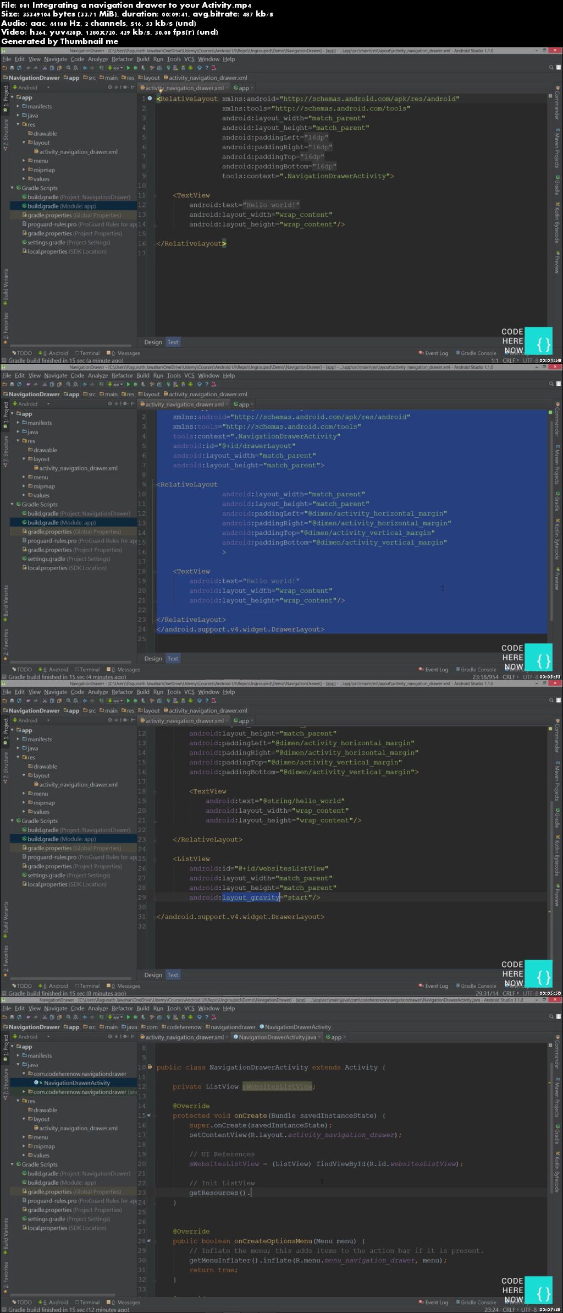The height and width of the screenshot is (1313, 563).
Task: Expand manifests folder in top frame tree
Action: [x=18, y=106]
